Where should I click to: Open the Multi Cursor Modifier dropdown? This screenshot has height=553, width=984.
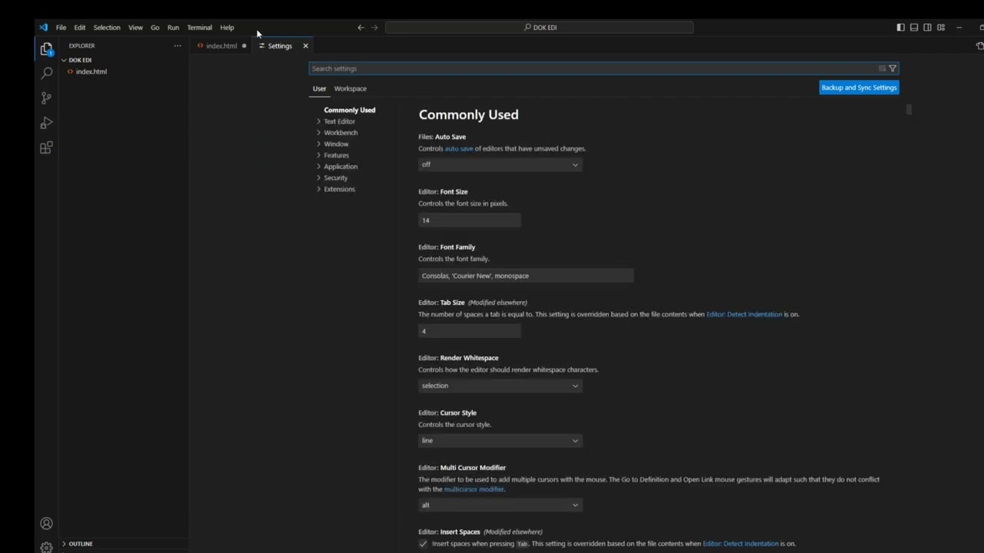[500, 505]
